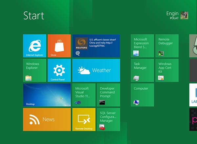Viewport: 197px width, 144px height.
Task: Open Developer Command Prompt tile
Action: click(108, 95)
